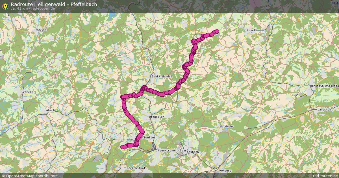Screen dimensions: 339x178
Task: Click the route end marker near Pfeffelbach
Action: (x=217, y=31)
